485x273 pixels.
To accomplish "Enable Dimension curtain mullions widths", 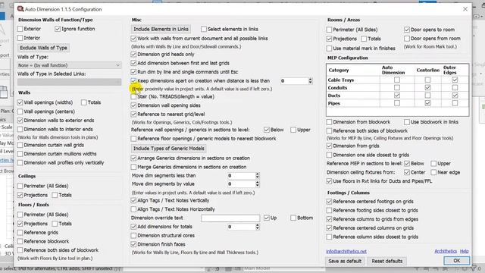I will [20, 154].
